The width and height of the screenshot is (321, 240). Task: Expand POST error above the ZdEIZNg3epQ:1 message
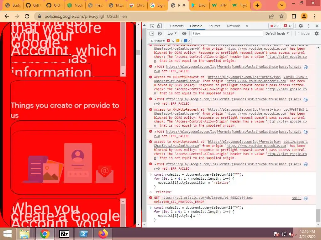[x=155, y=132]
